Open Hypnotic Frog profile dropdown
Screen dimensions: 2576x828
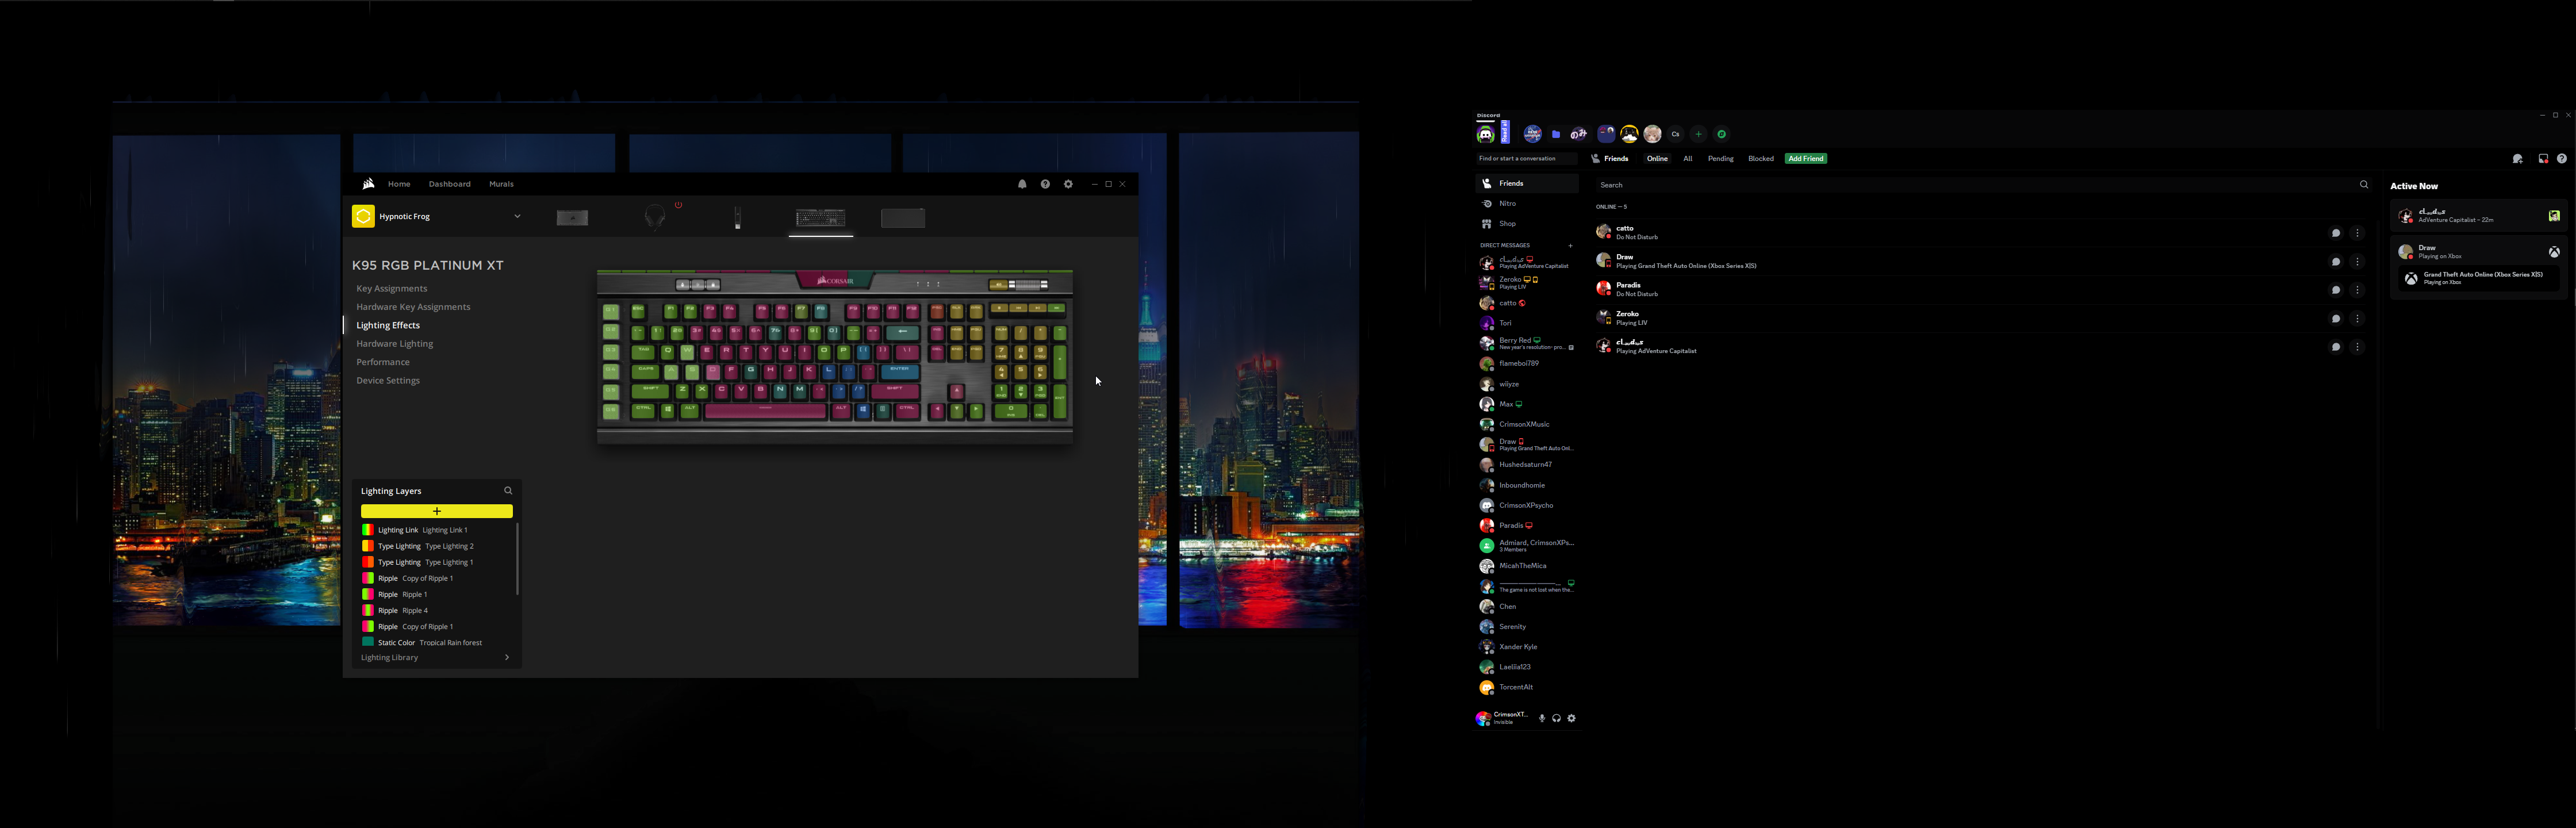(x=517, y=216)
